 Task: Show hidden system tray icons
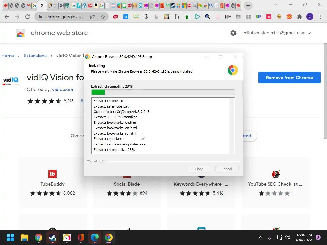tap(261, 237)
